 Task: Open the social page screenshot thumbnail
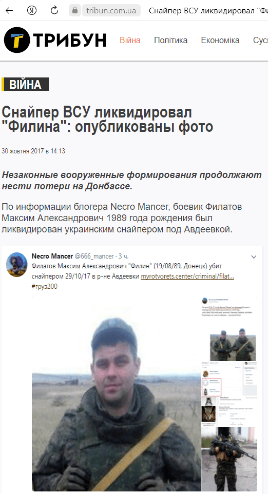click(229, 394)
